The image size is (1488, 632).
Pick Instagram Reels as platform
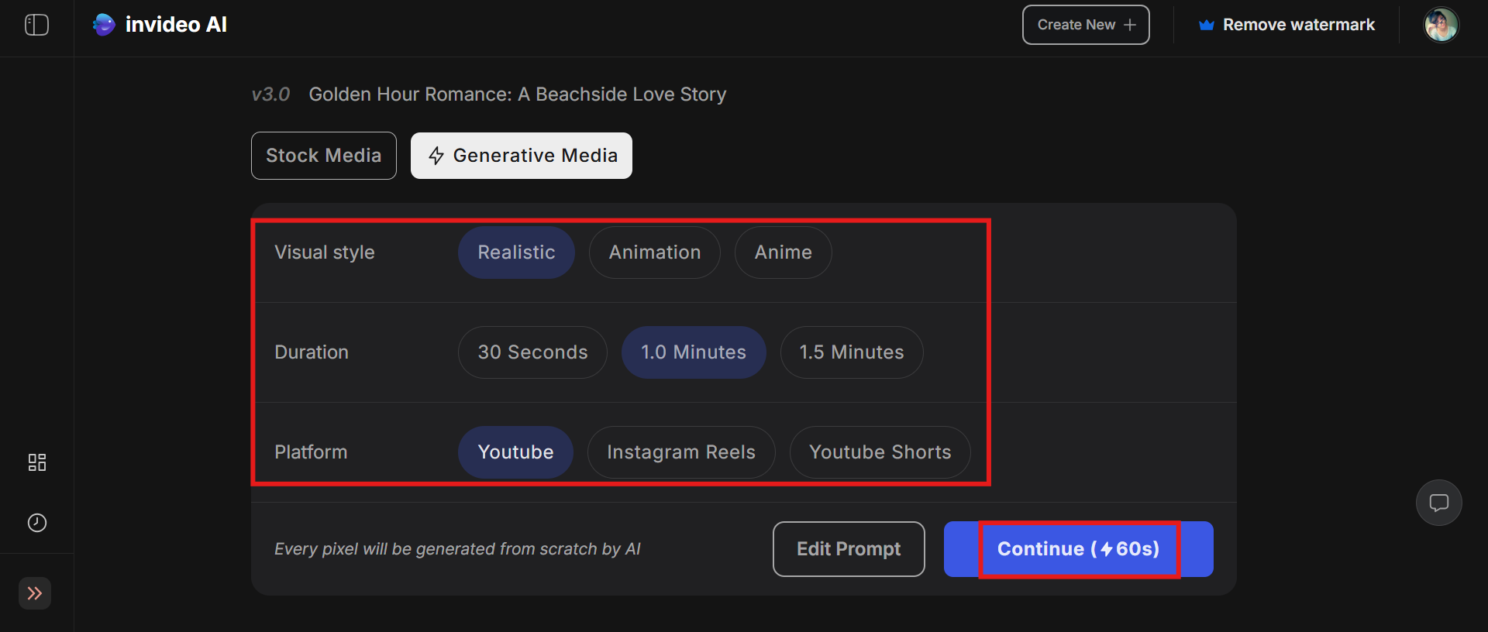pos(681,452)
